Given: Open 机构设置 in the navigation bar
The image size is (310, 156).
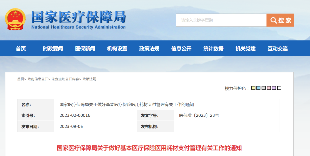Looking at the screenshot, I should (117, 48).
